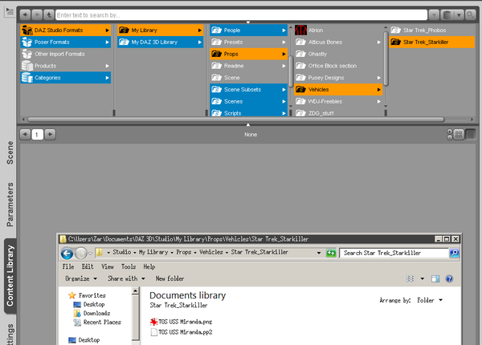Image resolution: width=482 pixels, height=345 pixels.
Task: Open the ZDG_stuff folder
Action: pyautogui.click(x=338, y=112)
